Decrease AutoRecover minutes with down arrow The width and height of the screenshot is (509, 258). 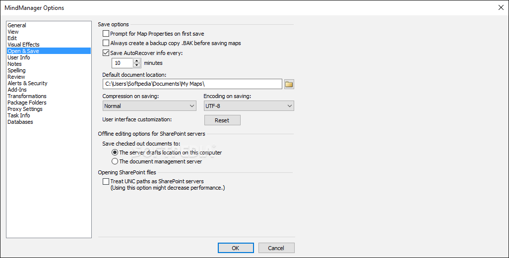(x=137, y=65)
